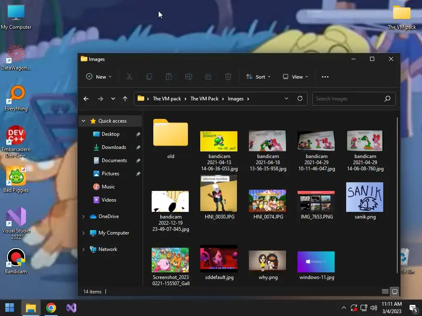This screenshot has width=422, height=316.
Task: Click the Cut scissors icon in toolbar
Action: click(x=129, y=77)
